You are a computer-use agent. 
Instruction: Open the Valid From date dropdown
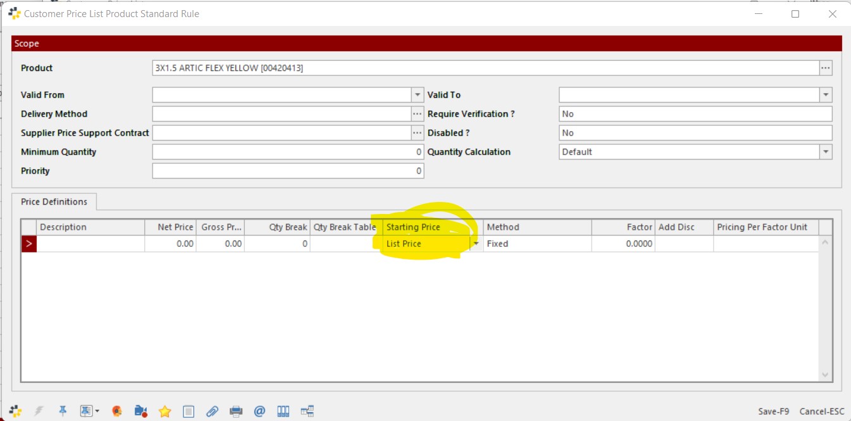point(417,95)
